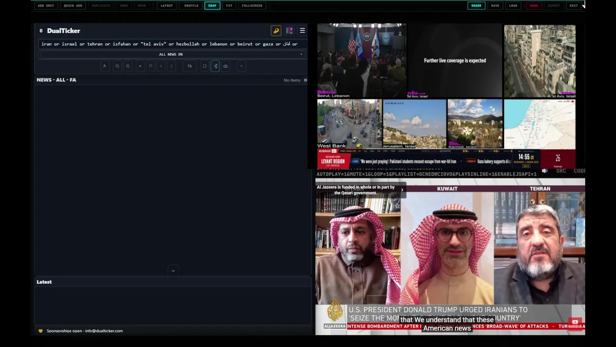The width and height of the screenshot is (616, 347).
Task: Click the camera snapshot icon
Action: [x=226, y=66]
